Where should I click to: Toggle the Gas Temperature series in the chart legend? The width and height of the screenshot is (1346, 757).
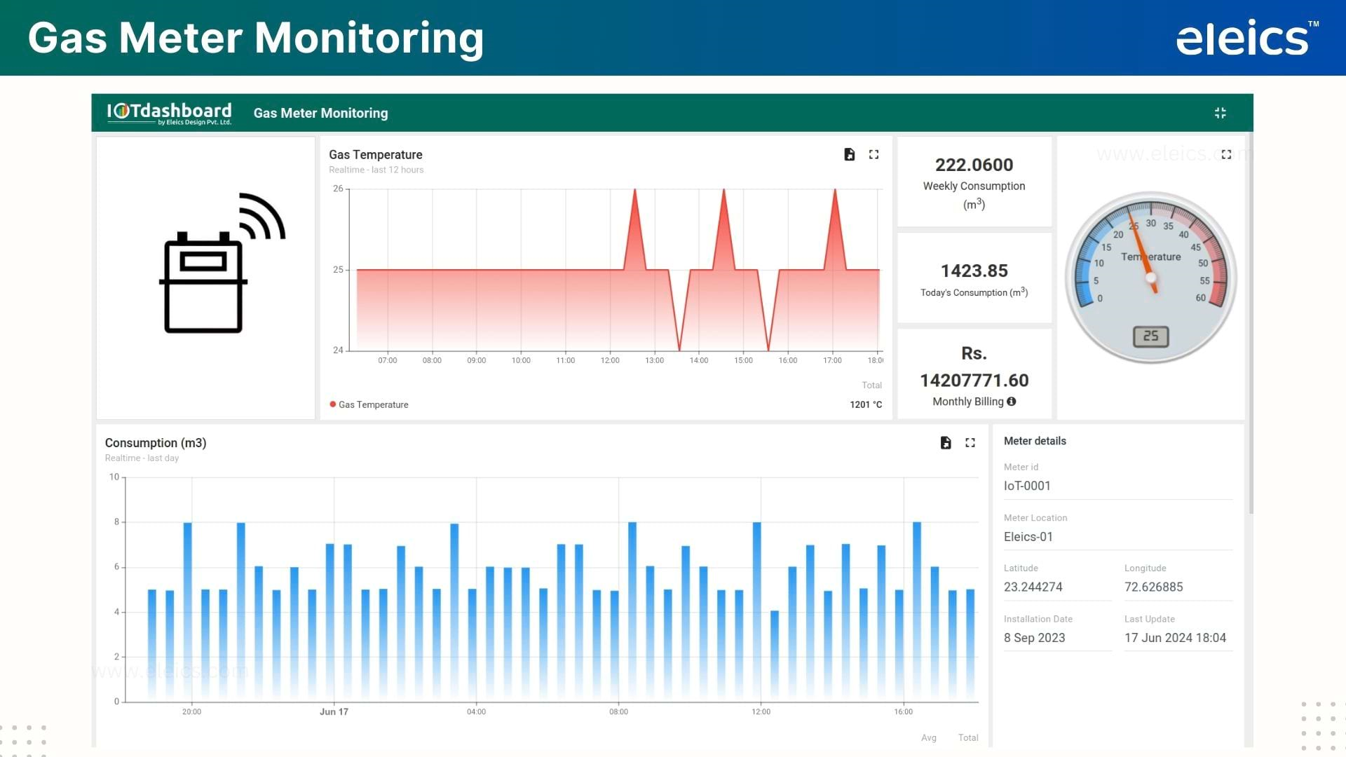pos(368,404)
